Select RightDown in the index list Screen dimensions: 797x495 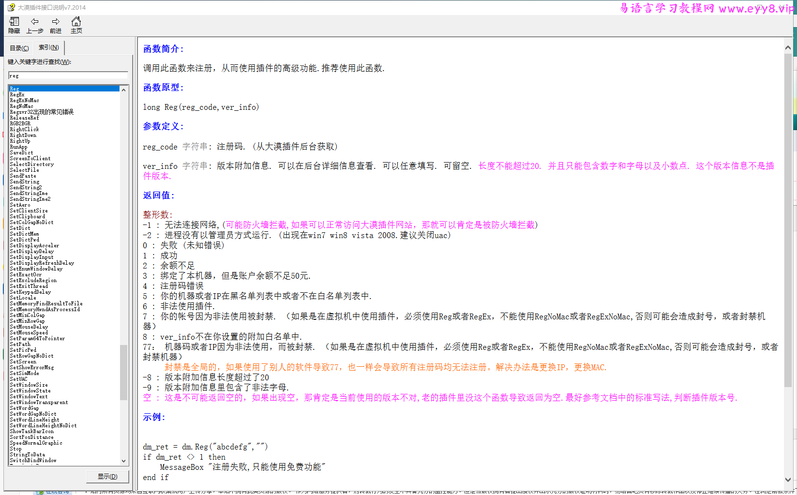point(23,135)
